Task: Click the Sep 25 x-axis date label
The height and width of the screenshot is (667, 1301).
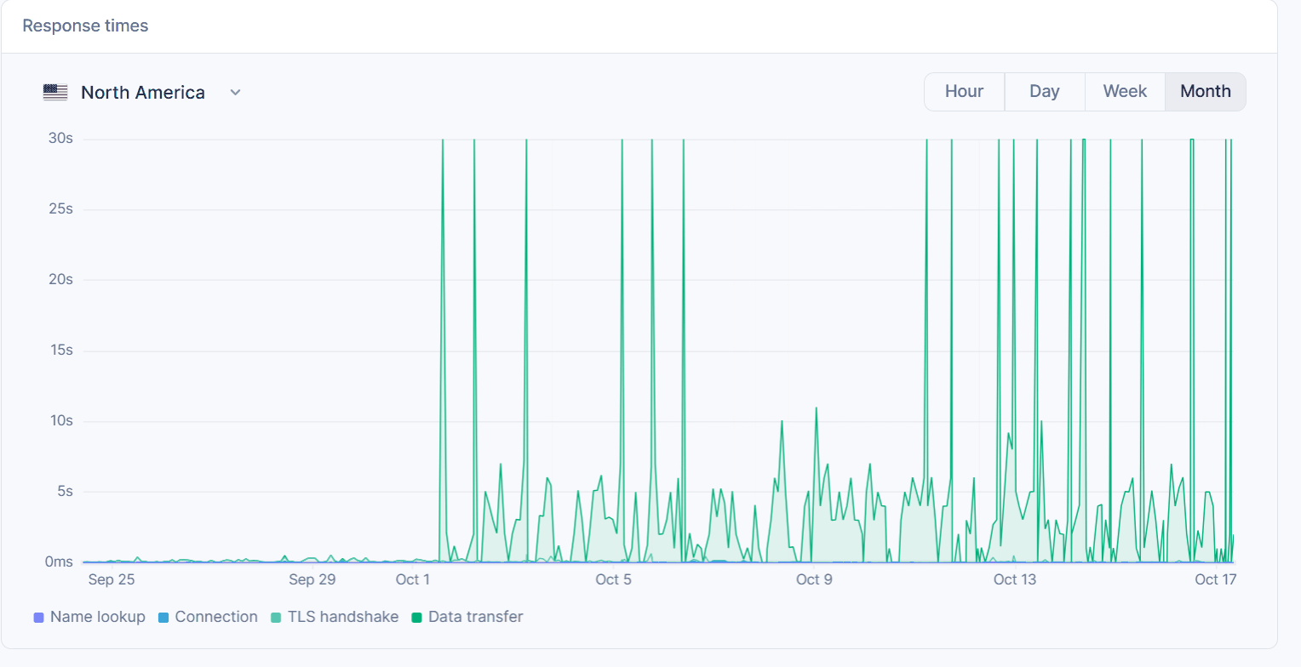Action: point(112,580)
